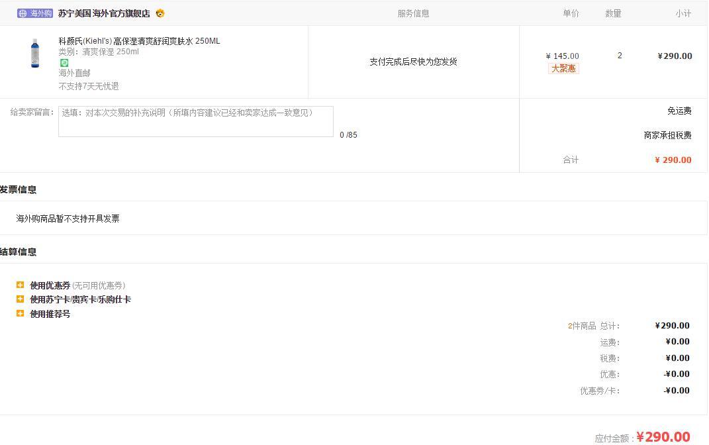Click the 支付完成后尽快为您发货 service text

(413, 62)
